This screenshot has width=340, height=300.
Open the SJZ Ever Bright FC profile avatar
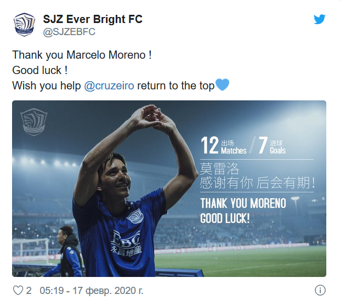click(24, 25)
